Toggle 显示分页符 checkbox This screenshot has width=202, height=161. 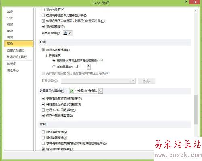[x=43, y=10]
